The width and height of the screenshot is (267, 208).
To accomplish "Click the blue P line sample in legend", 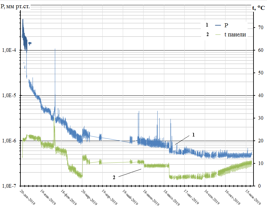I will click(x=219, y=25).
